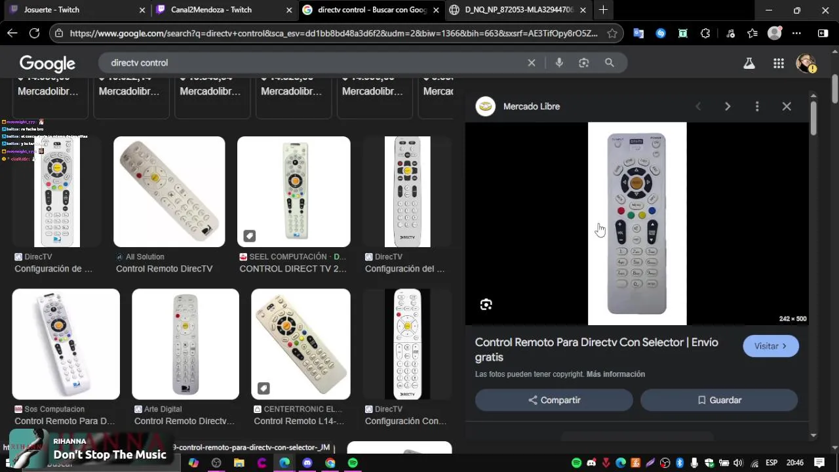Reload the current page
The height and width of the screenshot is (472, 839).
coord(35,33)
